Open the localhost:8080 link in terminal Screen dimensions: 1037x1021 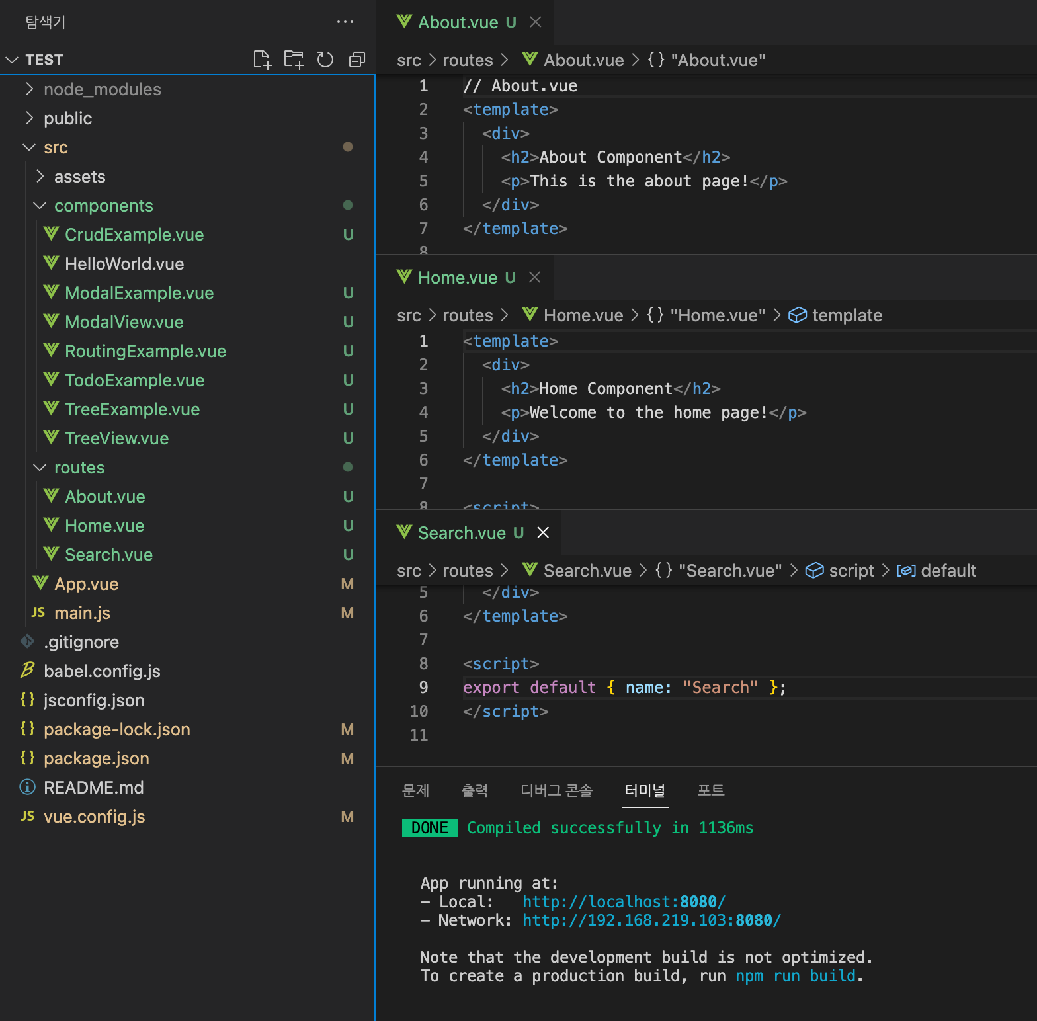click(624, 902)
